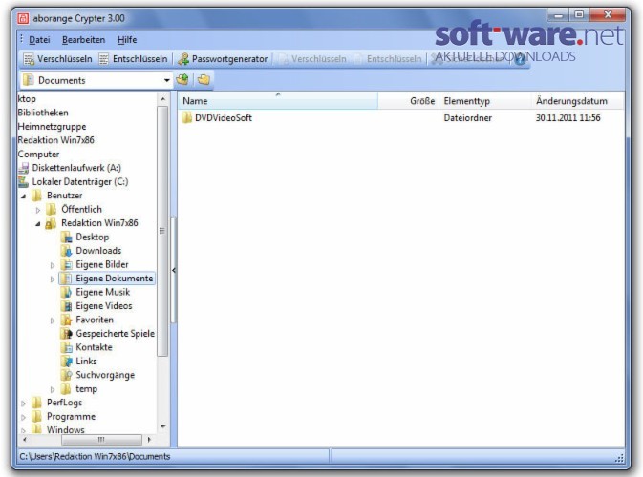
Task: Expand the Eigene Bilder folder
Action: [53, 265]
